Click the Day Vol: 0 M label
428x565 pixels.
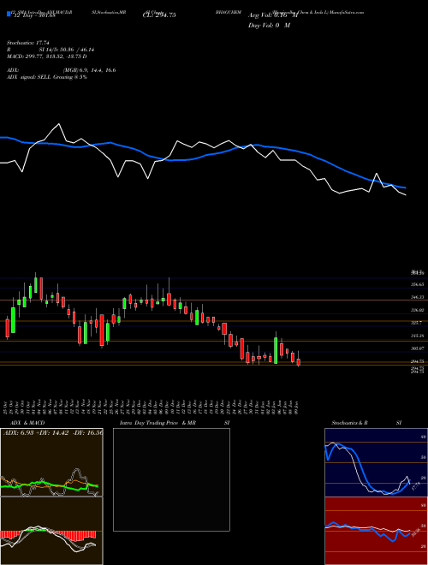pyautogui.click(x=269, y=26)
